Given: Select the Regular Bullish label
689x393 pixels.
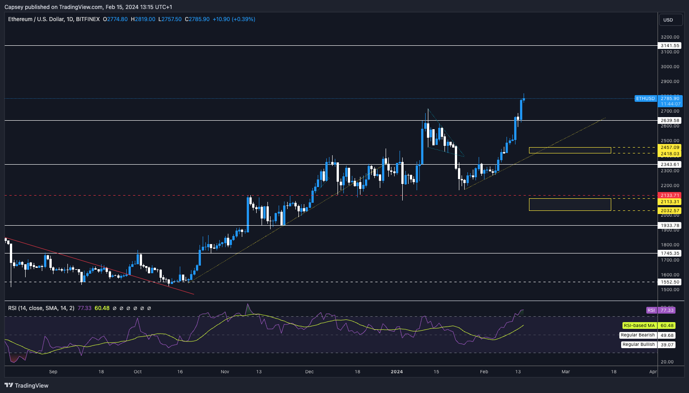Looking at the screenshot, I should point(638,345).
